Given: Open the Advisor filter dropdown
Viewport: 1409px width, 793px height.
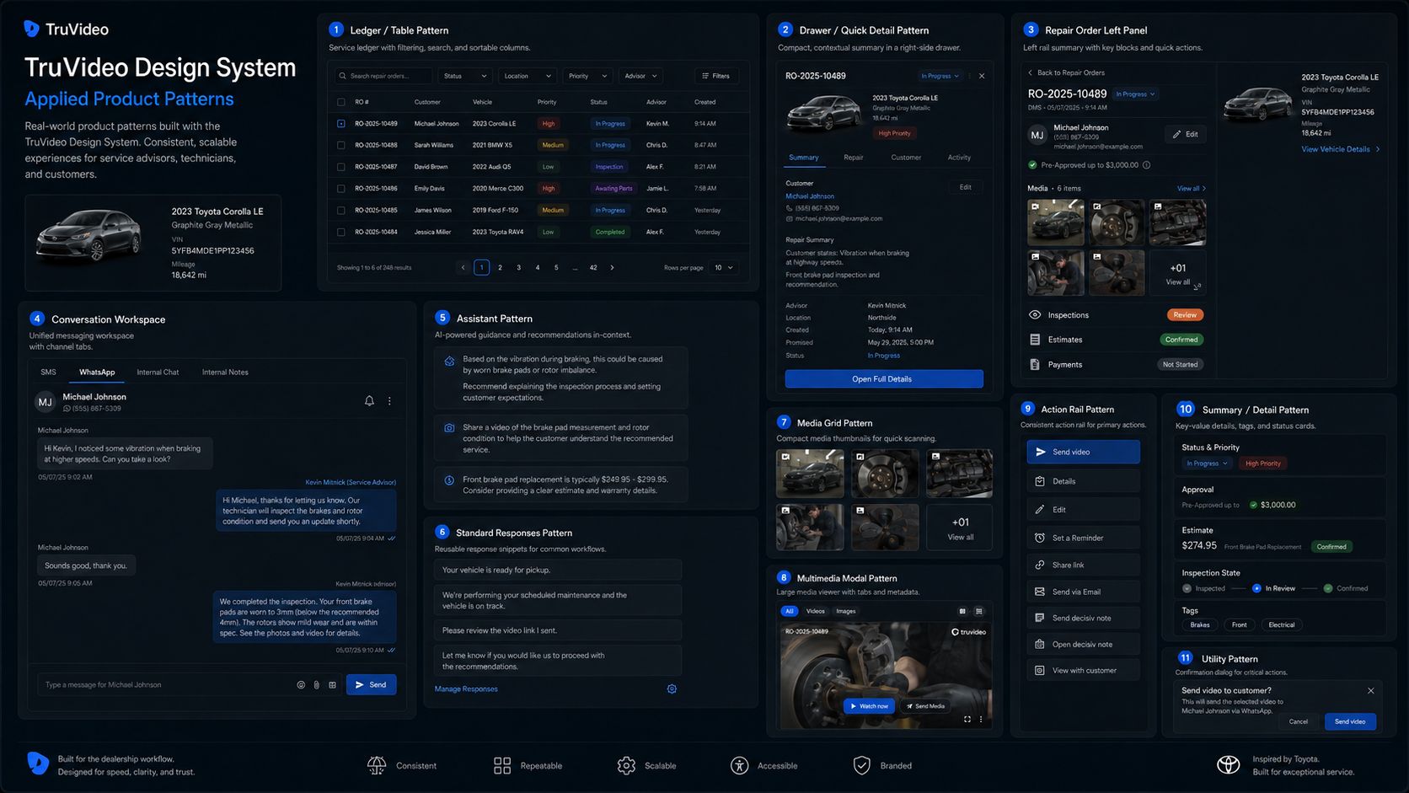Looking at the screenshot, I should coord(640,76).
